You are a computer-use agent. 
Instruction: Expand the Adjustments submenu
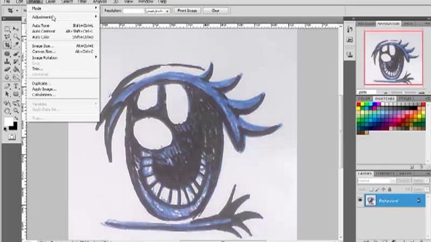click(x=63, y=17)
